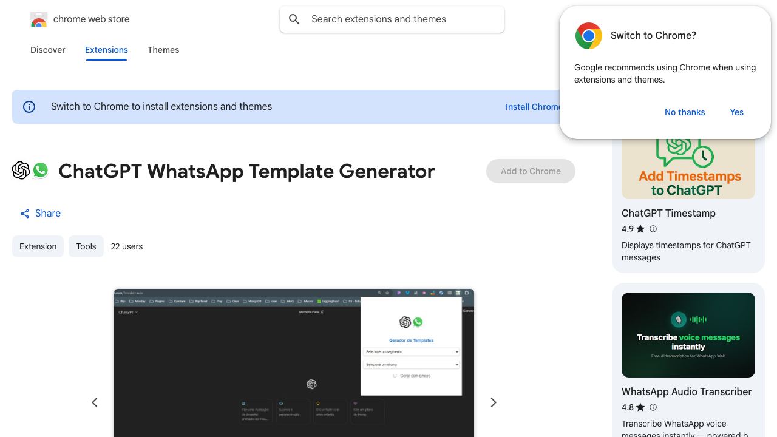Click the info icon in blue banner
The image size is (777, 437).
29,107
